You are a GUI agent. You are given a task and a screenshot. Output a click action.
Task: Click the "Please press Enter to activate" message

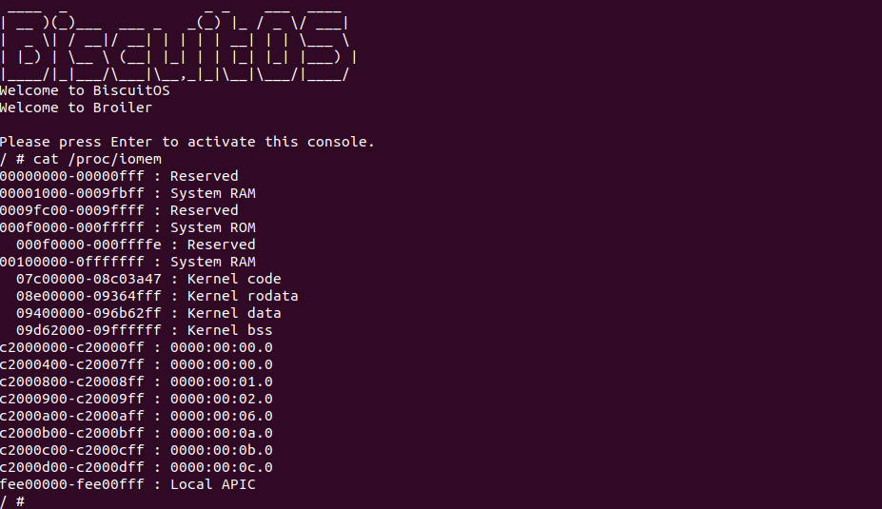(186, 142)
